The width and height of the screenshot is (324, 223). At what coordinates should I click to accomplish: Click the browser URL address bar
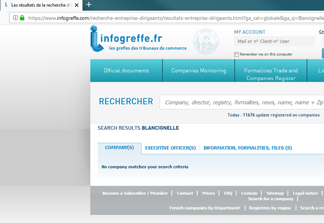167,18
